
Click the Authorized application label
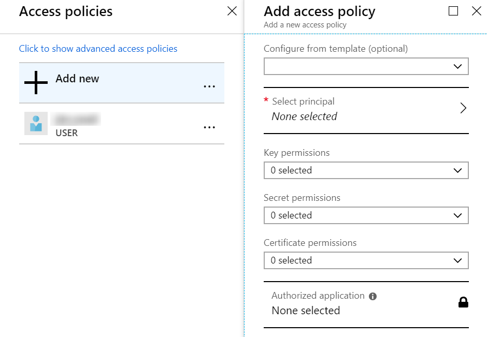point(318,296)
